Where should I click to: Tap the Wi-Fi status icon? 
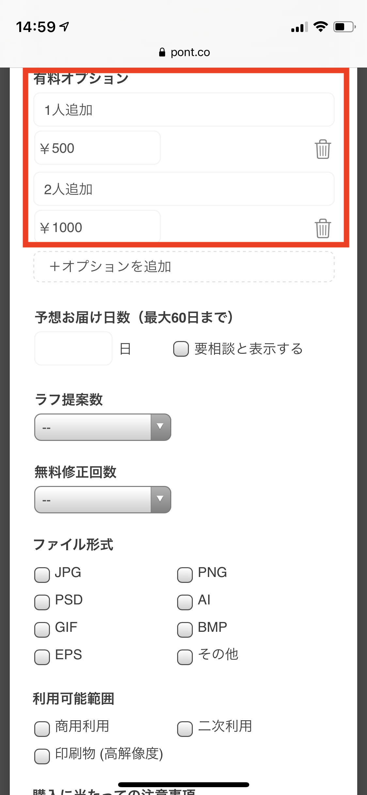(x=320, y=27)
